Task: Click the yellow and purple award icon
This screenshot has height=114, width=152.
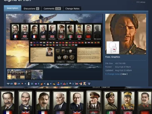Action: click(85, 84)
